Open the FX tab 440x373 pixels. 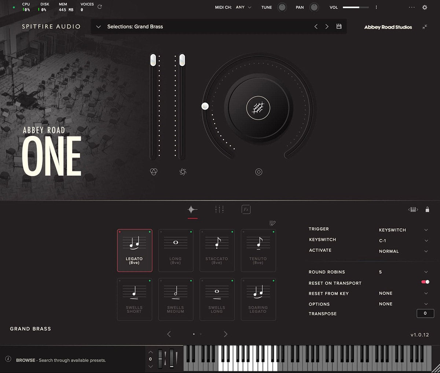tap(246, 210)
